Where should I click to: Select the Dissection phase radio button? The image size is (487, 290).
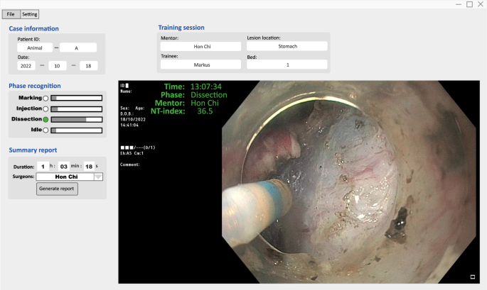click(46, 119)
